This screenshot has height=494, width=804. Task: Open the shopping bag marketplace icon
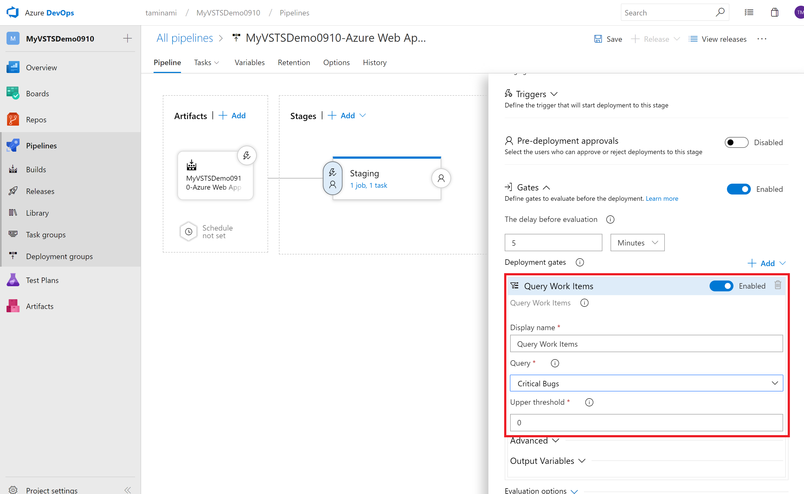(774, 13)
